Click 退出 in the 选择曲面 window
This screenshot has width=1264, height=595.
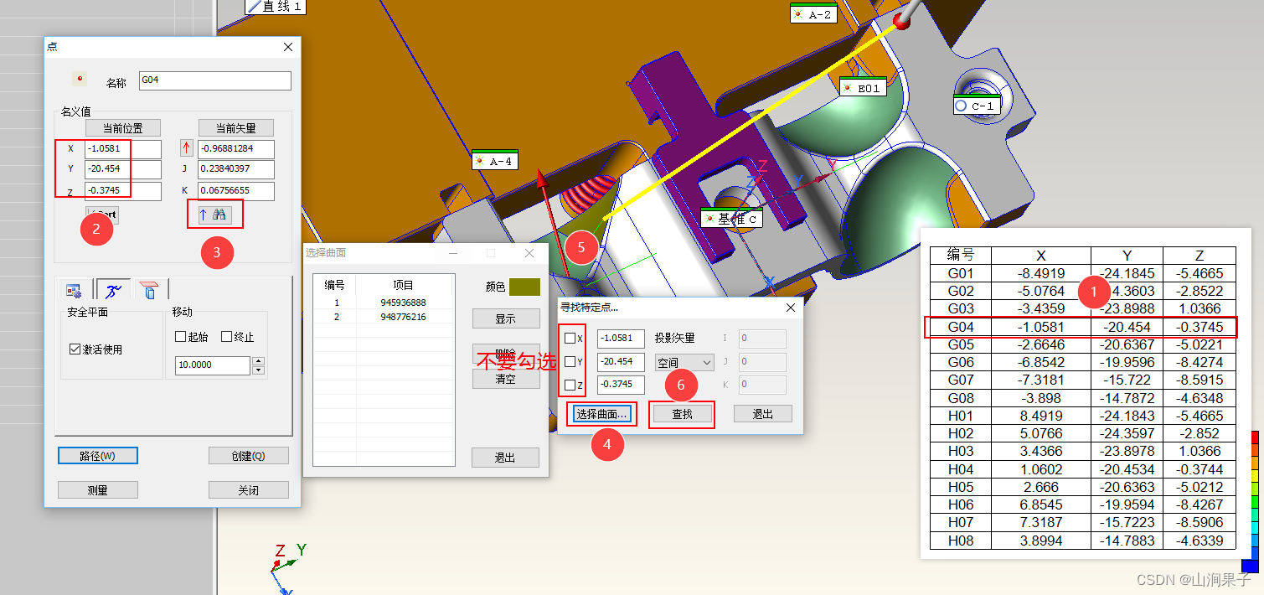505,458
